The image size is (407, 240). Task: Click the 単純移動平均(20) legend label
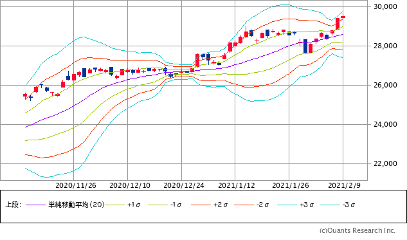(77, 205)
